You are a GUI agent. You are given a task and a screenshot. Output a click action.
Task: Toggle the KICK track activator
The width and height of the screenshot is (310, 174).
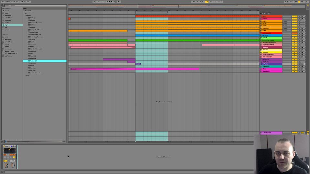click(294, 16)
